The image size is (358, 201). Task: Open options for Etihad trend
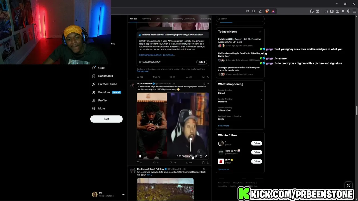click(x=261, y=90)
